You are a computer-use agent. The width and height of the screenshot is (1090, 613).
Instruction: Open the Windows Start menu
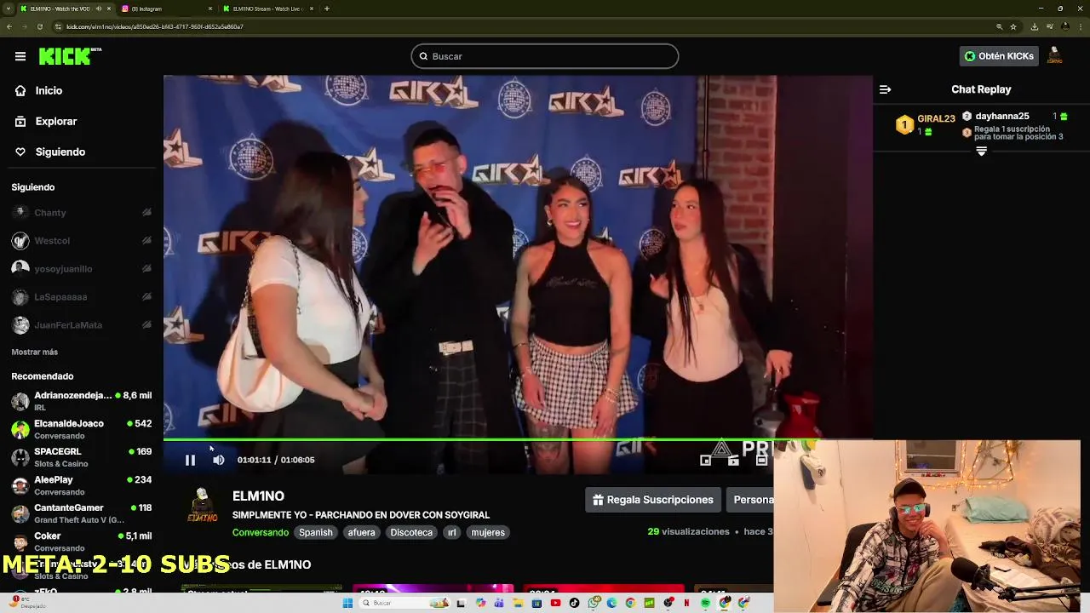pos(347,603)
